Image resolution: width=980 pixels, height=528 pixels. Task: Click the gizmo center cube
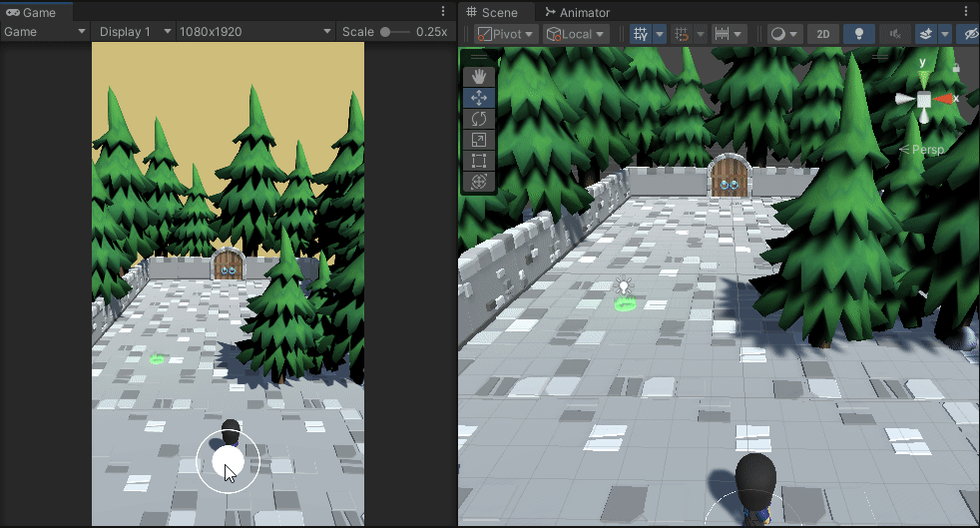924,99
